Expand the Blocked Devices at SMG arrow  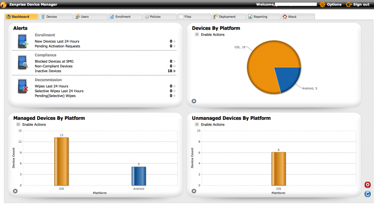point(175,62)
